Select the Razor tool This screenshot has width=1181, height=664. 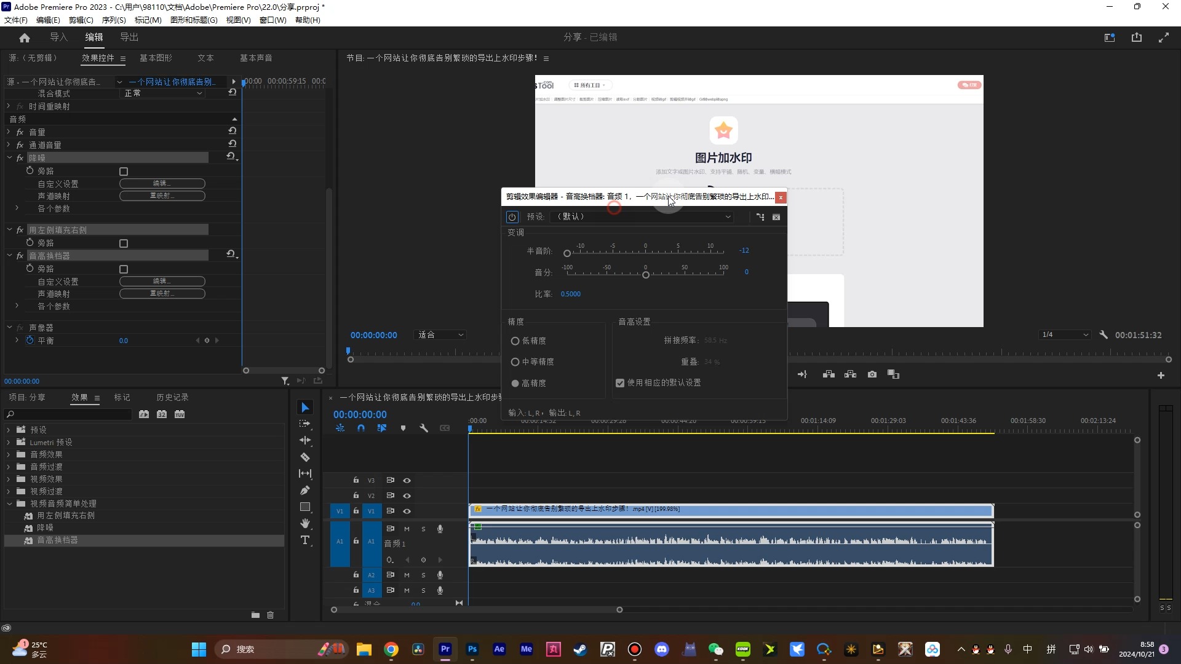[305, 457]
